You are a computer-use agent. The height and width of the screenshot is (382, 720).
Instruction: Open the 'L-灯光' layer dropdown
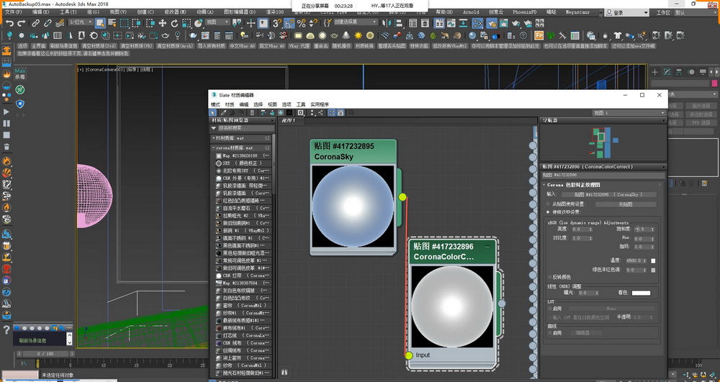coord(81,22)
